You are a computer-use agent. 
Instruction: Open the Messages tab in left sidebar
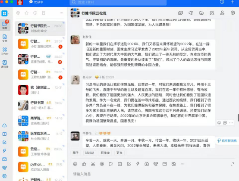pos(5,25)
